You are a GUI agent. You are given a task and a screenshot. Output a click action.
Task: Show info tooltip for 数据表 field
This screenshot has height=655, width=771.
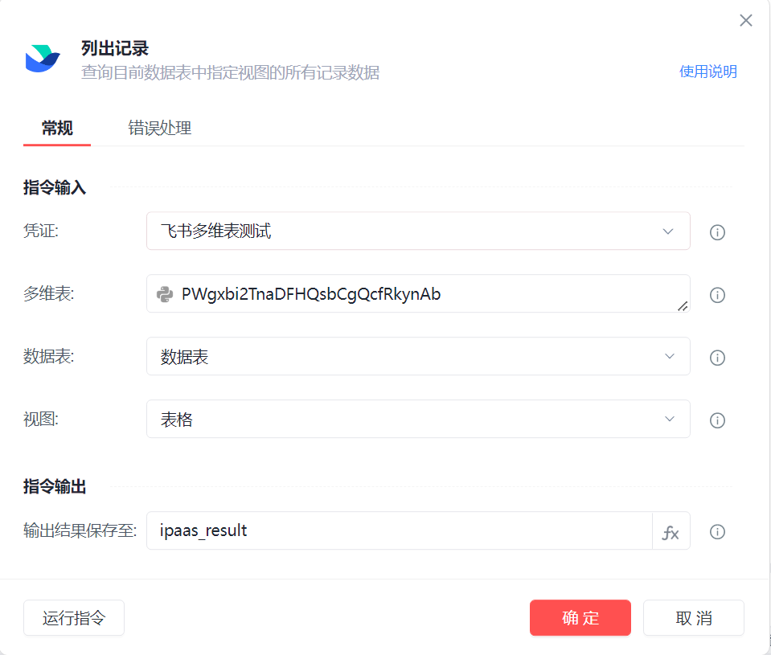coord(717,358)
